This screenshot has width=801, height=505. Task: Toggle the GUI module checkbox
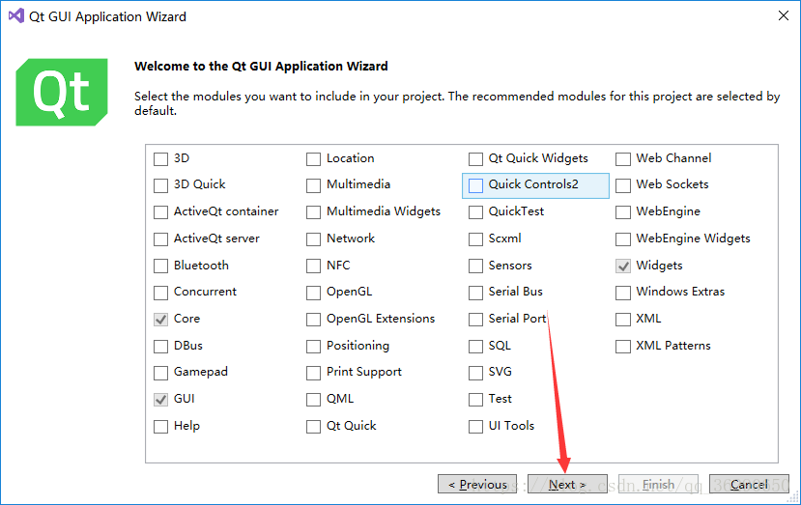pos(161,400)
